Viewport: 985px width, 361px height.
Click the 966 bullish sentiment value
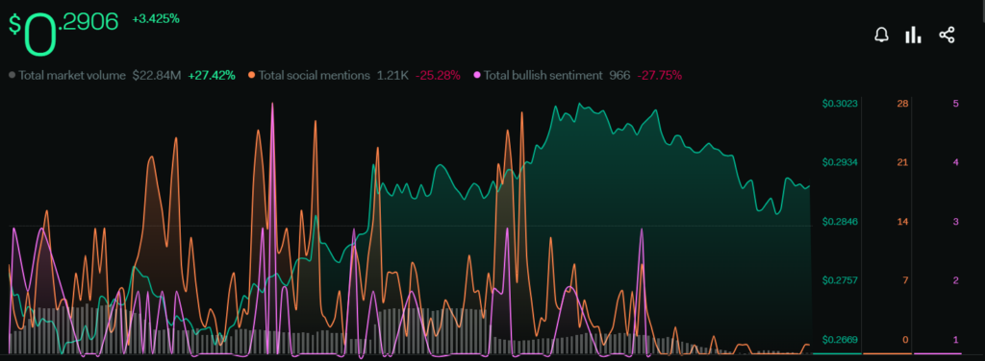[x=619, y=75]
